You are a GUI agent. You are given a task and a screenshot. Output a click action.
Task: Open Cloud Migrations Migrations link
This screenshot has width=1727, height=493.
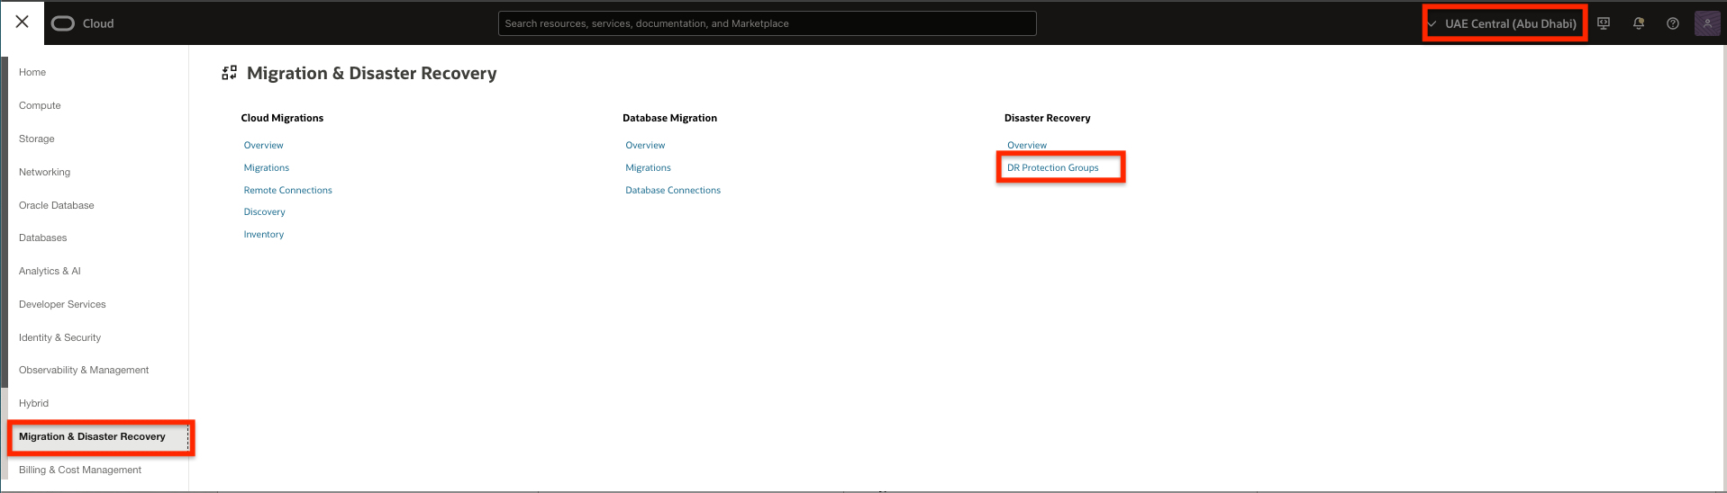(267, 167)
